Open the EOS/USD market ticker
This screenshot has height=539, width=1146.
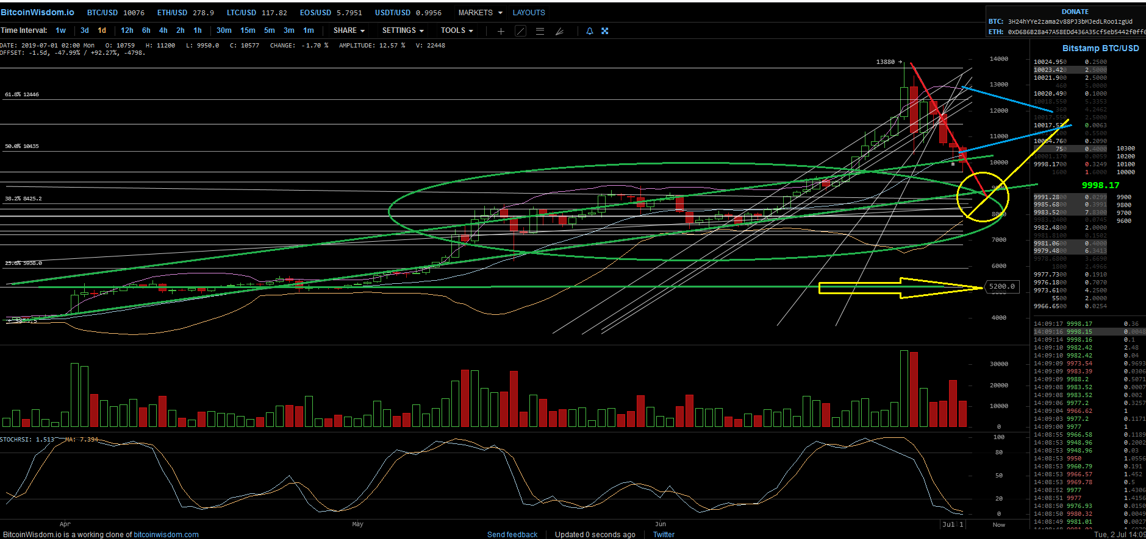331,13
